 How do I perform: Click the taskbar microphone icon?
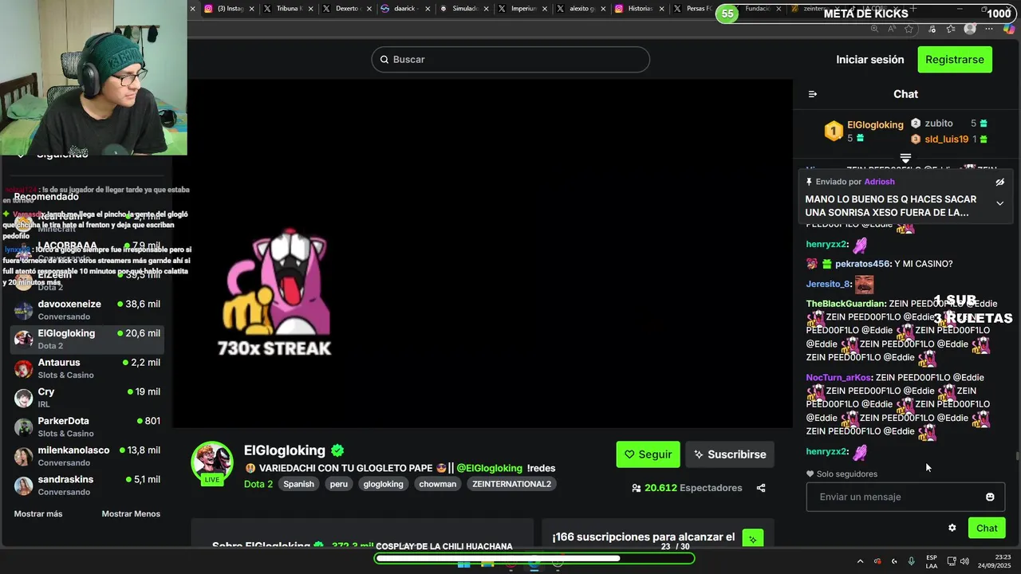click(x=911, y=561)
